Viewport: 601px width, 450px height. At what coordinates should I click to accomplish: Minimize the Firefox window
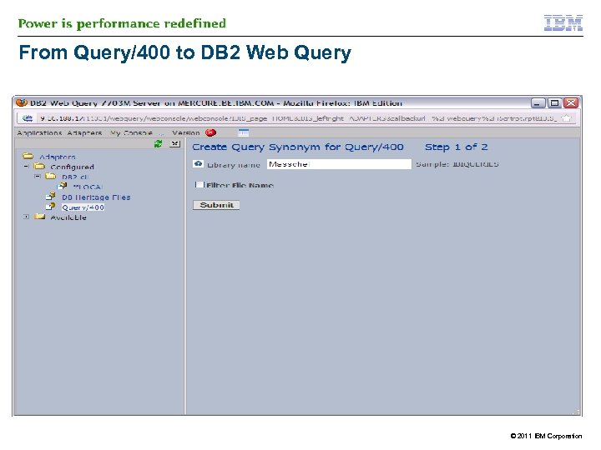[x=538, y=103]
